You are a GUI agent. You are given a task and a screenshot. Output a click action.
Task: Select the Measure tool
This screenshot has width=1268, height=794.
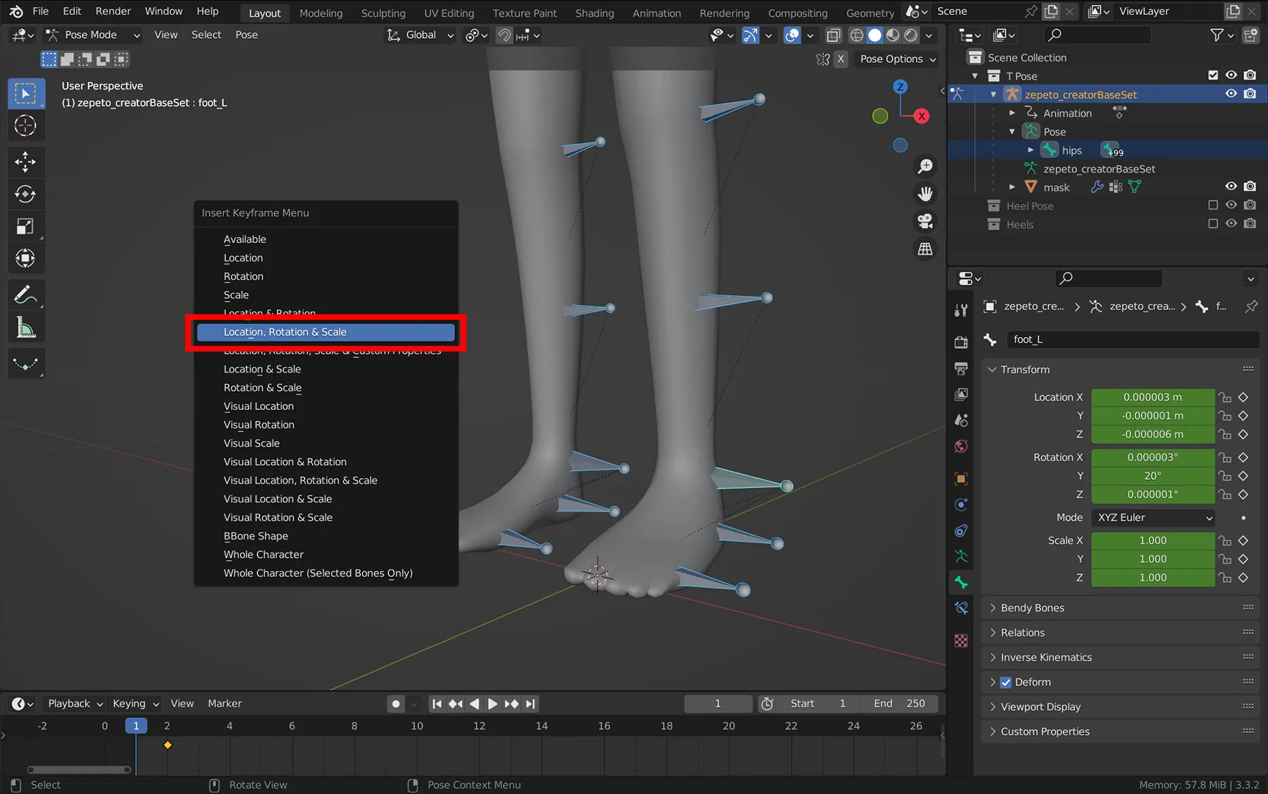pyautogui.click(x=25, y=327)
